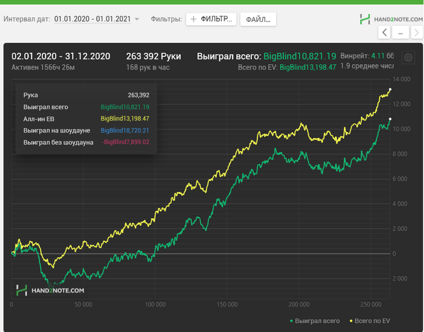Toggle the Выиграл всего legend series
This screenshot has height=332, width=424.
pos(315,321)
